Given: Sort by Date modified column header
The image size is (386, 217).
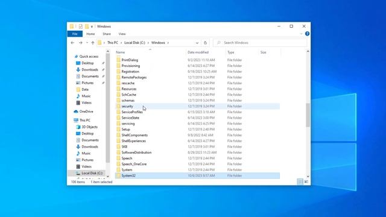Looking at the screenshot, I should click(198, 52).
